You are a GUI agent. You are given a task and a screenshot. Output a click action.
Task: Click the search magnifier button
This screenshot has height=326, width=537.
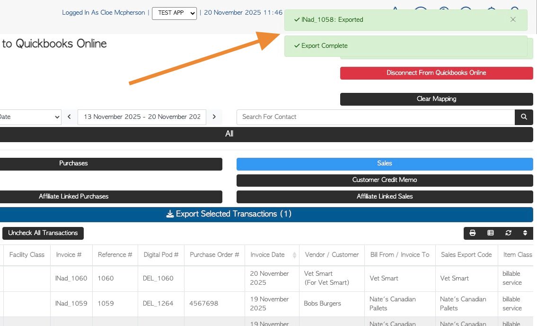pyautogui.click(x=524, y=117)
